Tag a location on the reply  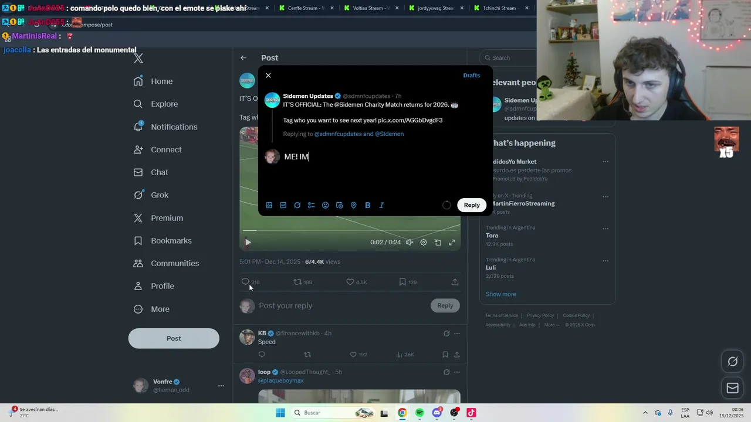click(353, 205)
